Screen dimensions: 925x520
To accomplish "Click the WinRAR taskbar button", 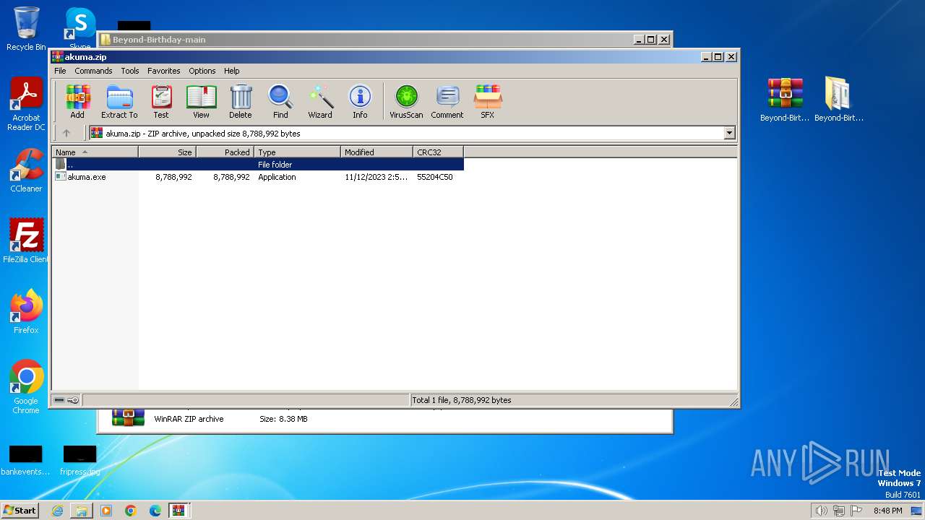I will pyautogui.click(x=178, y=511).
